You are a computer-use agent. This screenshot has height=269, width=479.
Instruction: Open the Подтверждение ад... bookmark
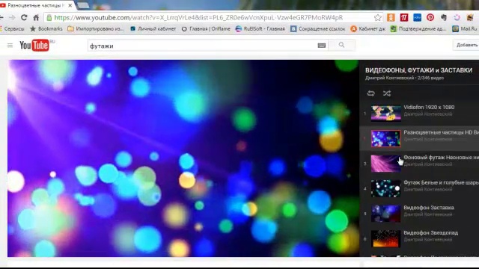pyautogui.click(x=418, y=28)
